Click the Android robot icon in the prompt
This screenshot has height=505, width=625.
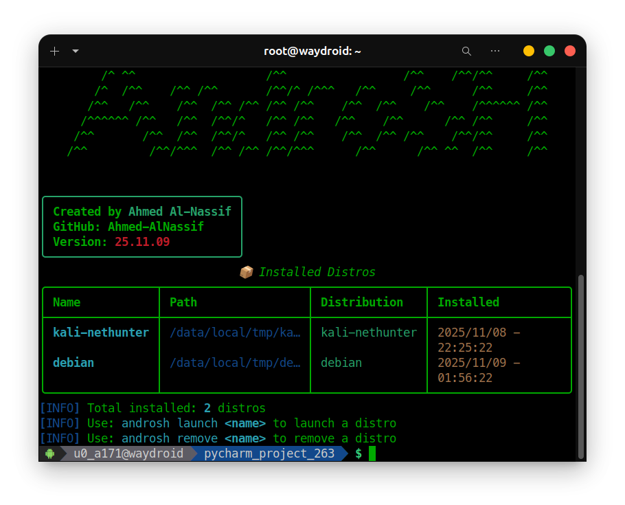pyautogui.click(x=49, y=453)
